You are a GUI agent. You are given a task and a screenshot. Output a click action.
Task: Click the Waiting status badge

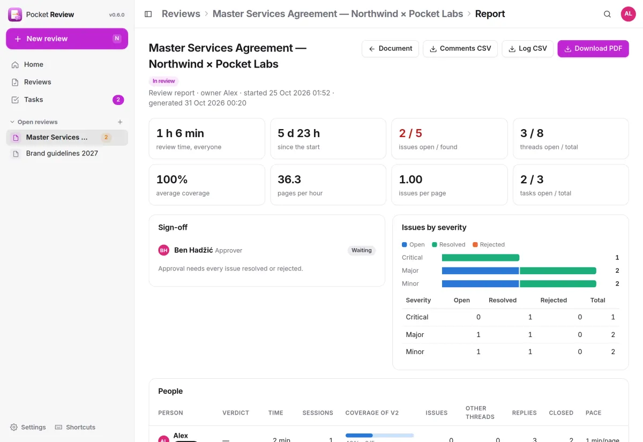pos(362,250)
